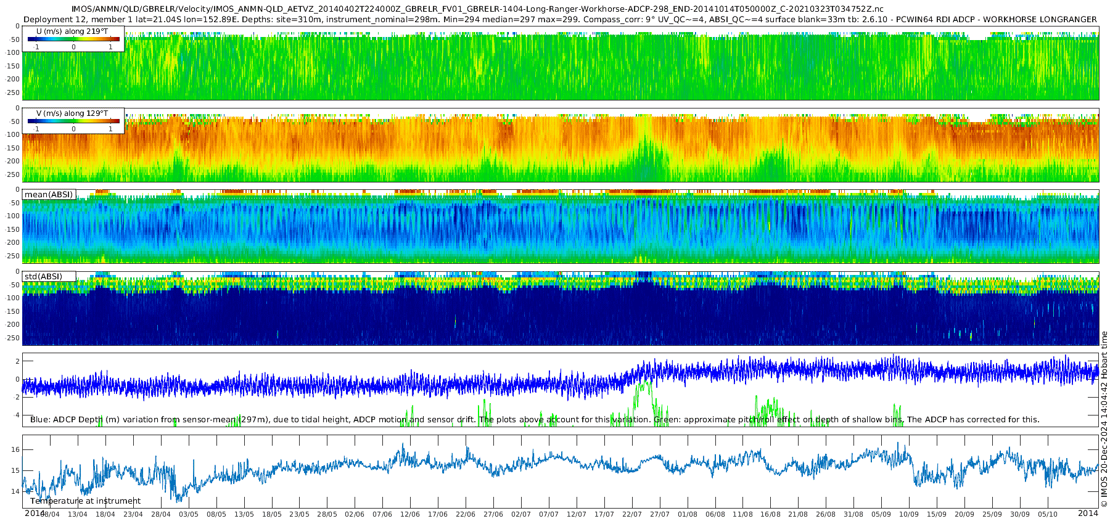Click the std(ABSI) panel label
The image size is (1110, 524).
(x=43, y=277)
